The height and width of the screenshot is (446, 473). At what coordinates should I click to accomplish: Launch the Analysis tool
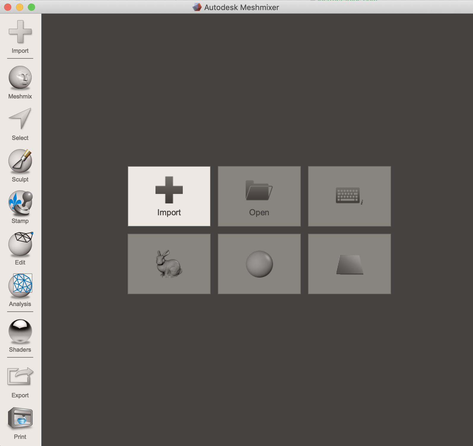coord(20,290)
